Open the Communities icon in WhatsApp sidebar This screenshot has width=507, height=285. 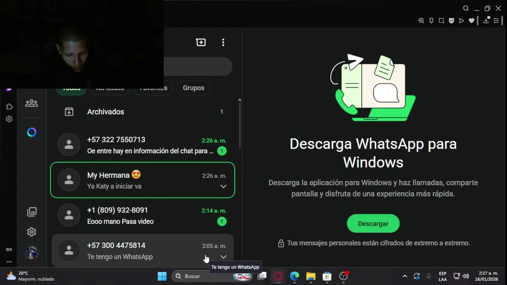[32, 103]
